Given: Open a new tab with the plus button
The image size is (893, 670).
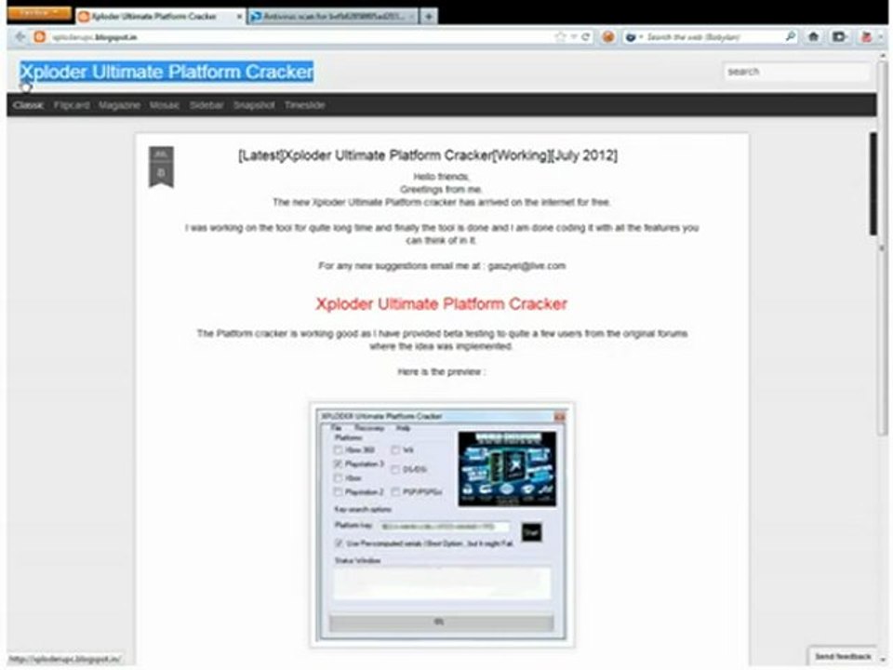Looking at the screenshot, I should click(428, 17).
